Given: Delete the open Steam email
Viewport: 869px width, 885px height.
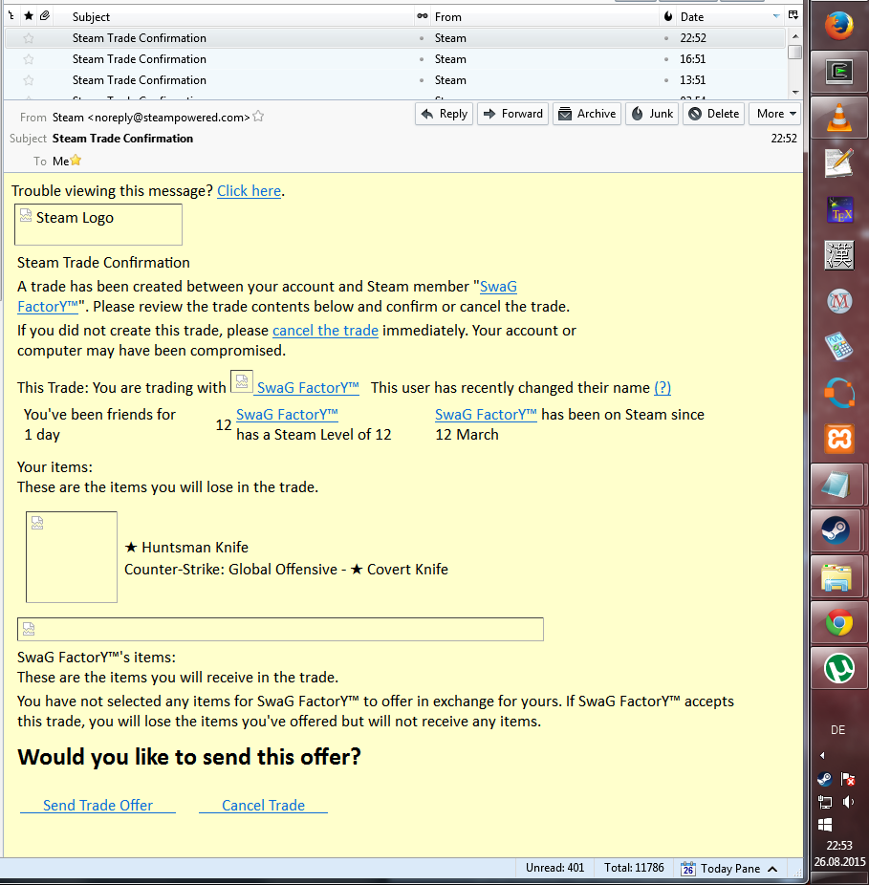Looking at the screenshot, I should (x=713, y=114).
